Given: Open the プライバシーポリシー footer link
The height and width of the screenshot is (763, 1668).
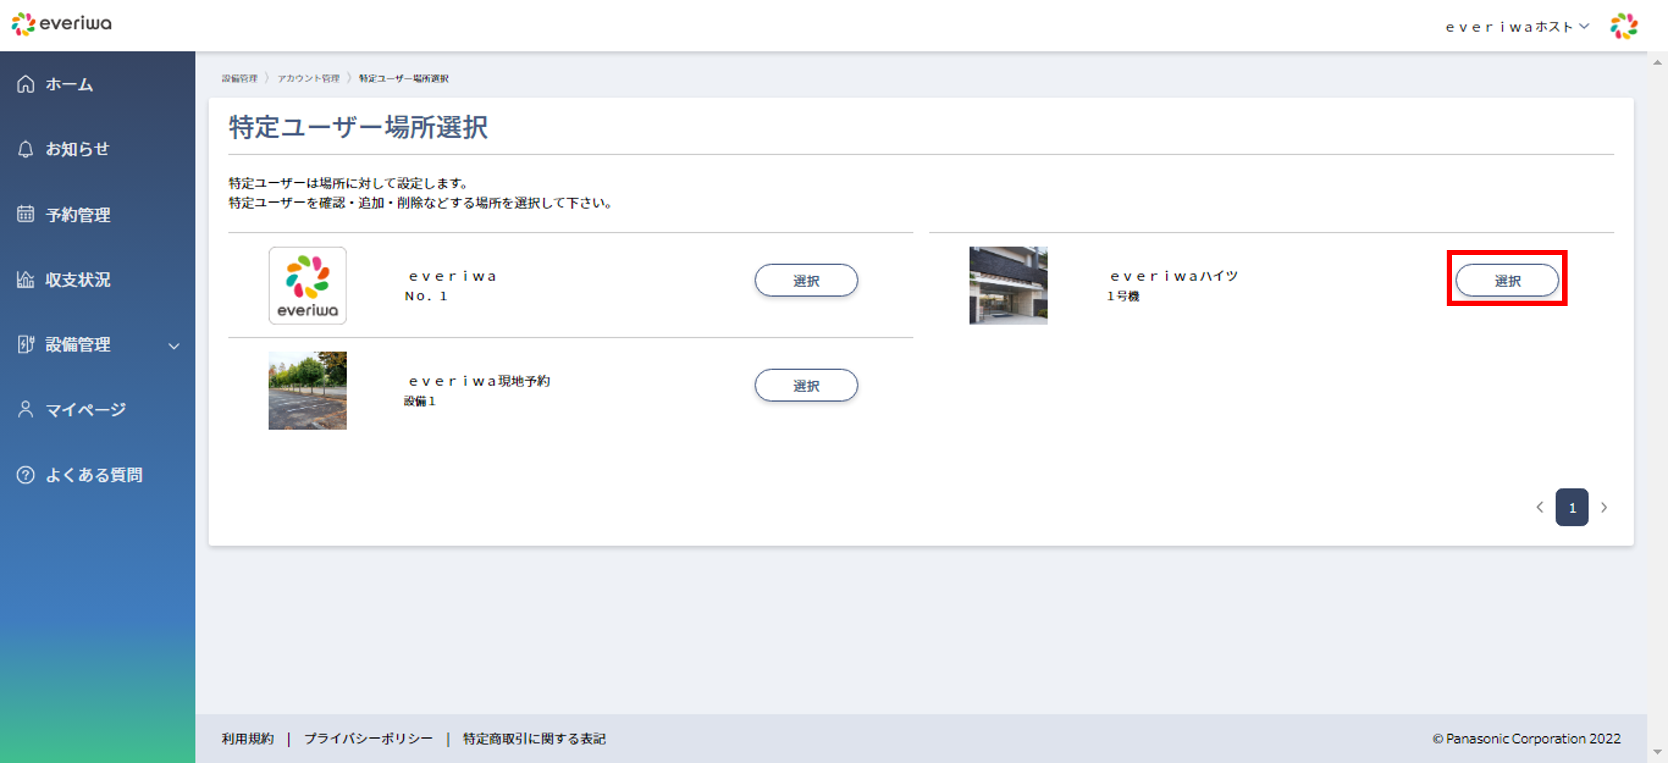Looking at the screenshot, I should click(368, 738).
